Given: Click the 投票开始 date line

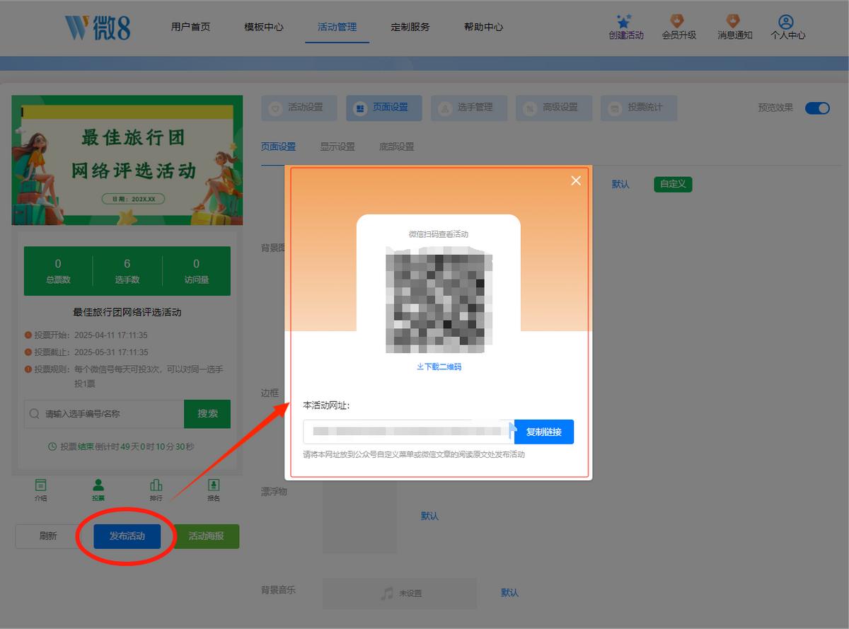Looking at the screenshot, I should click(86, 335).
